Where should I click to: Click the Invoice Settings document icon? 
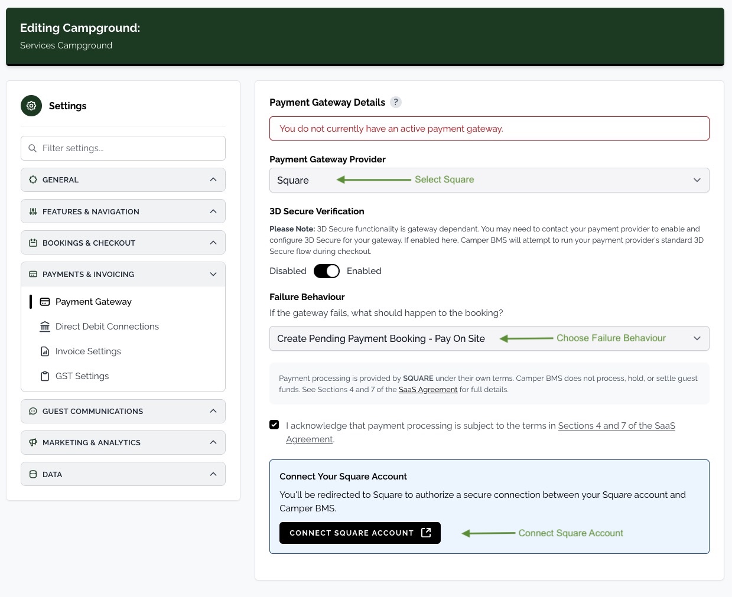(x=45, y=351)
